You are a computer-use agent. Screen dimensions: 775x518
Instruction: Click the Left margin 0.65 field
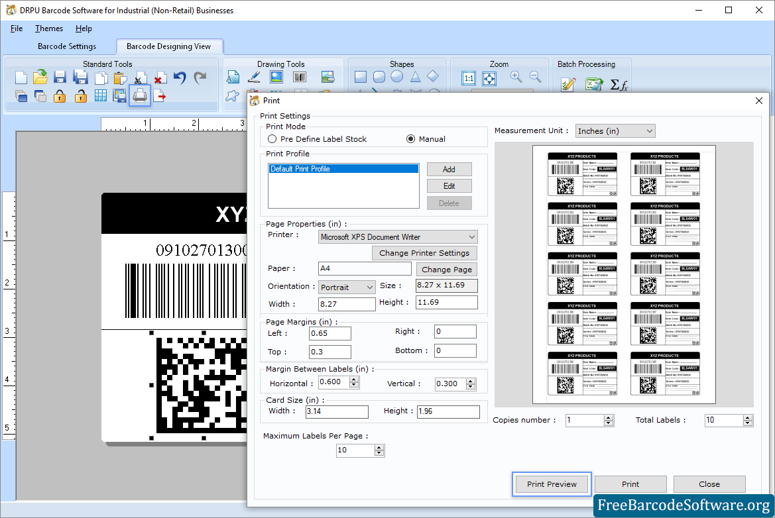(330, 333)
